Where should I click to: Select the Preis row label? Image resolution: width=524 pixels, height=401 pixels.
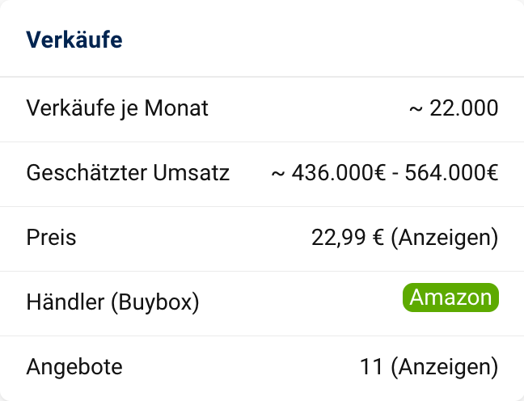[x=51, y=238]
